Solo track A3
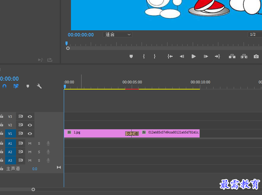262x195 pixels. point(39,161)
